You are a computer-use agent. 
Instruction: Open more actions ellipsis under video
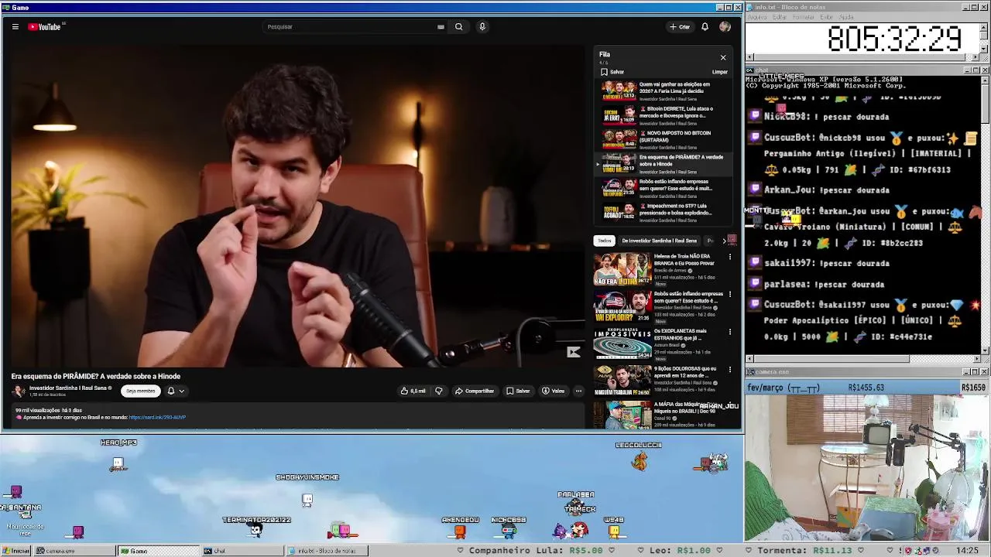click(x=578, y=391)
